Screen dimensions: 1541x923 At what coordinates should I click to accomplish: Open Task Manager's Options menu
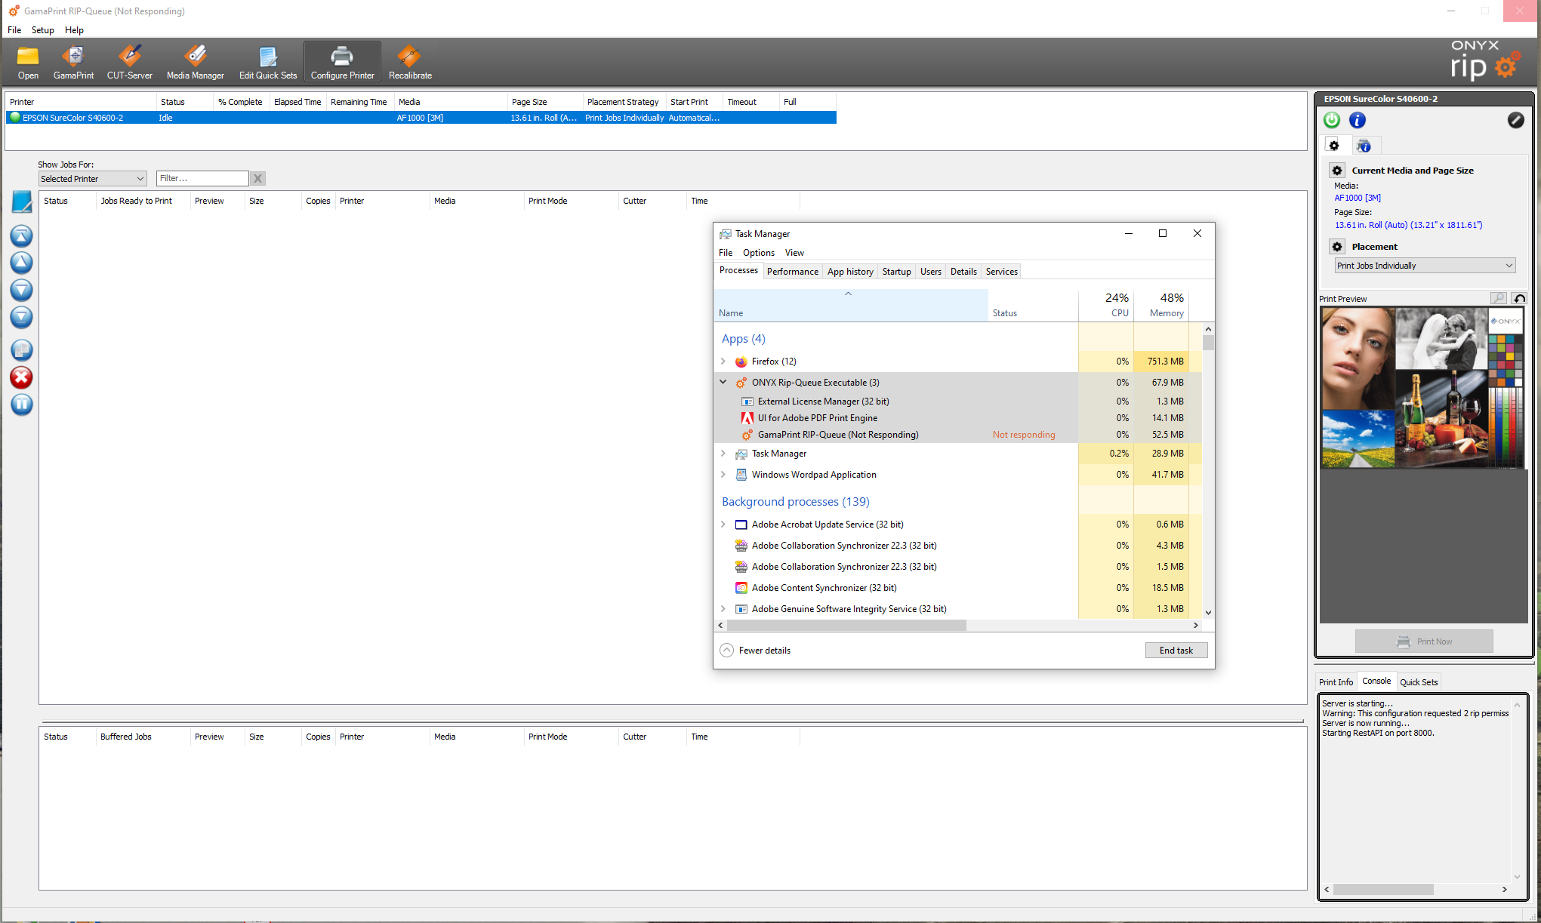pos(758,253)
